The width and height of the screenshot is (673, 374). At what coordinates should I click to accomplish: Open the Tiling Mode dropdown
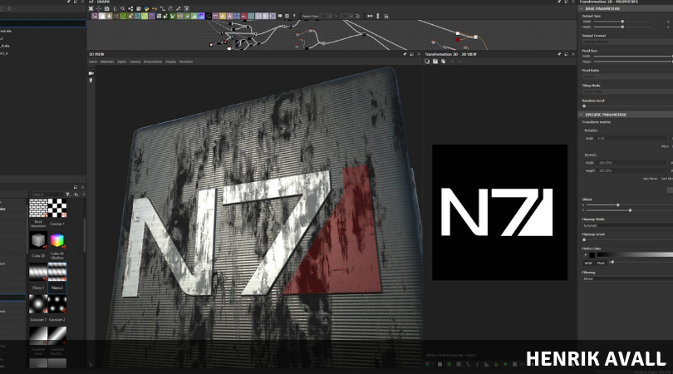point(627,92)
